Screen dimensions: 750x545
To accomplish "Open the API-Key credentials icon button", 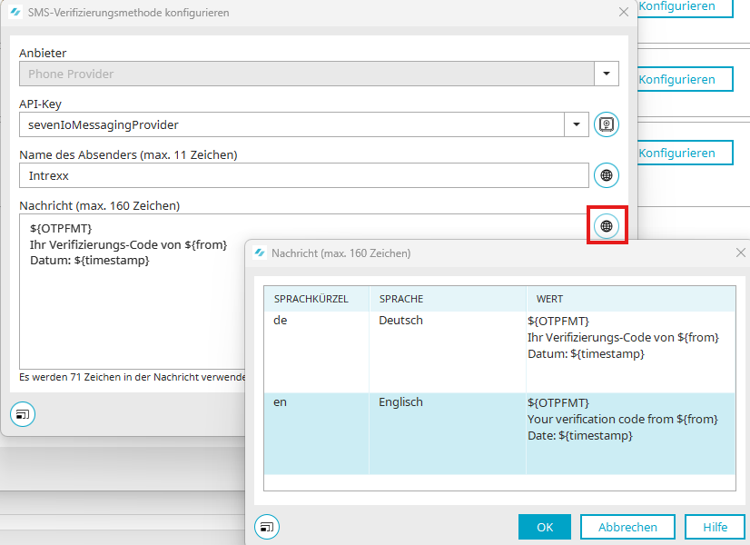I will [x=607, y=124].
